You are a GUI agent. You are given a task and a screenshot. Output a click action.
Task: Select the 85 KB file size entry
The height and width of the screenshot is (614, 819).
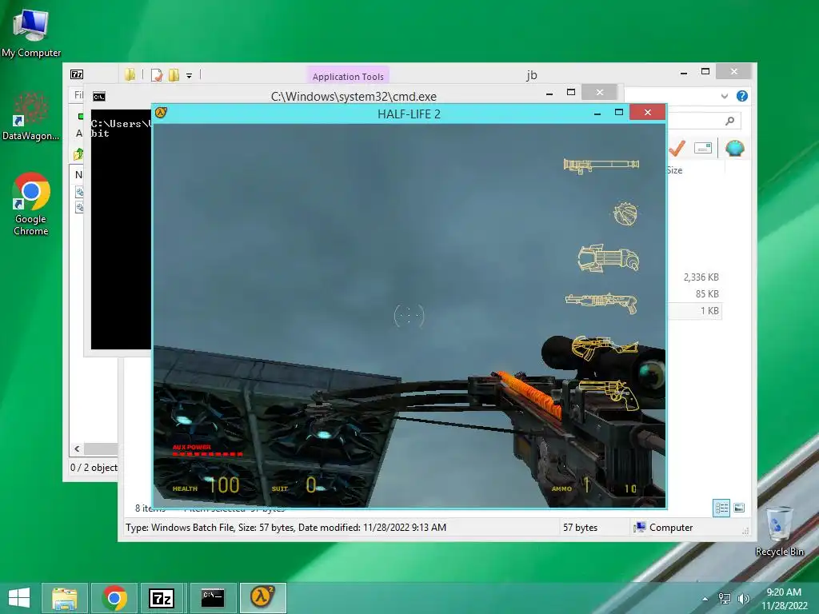(x=707, y=294)
